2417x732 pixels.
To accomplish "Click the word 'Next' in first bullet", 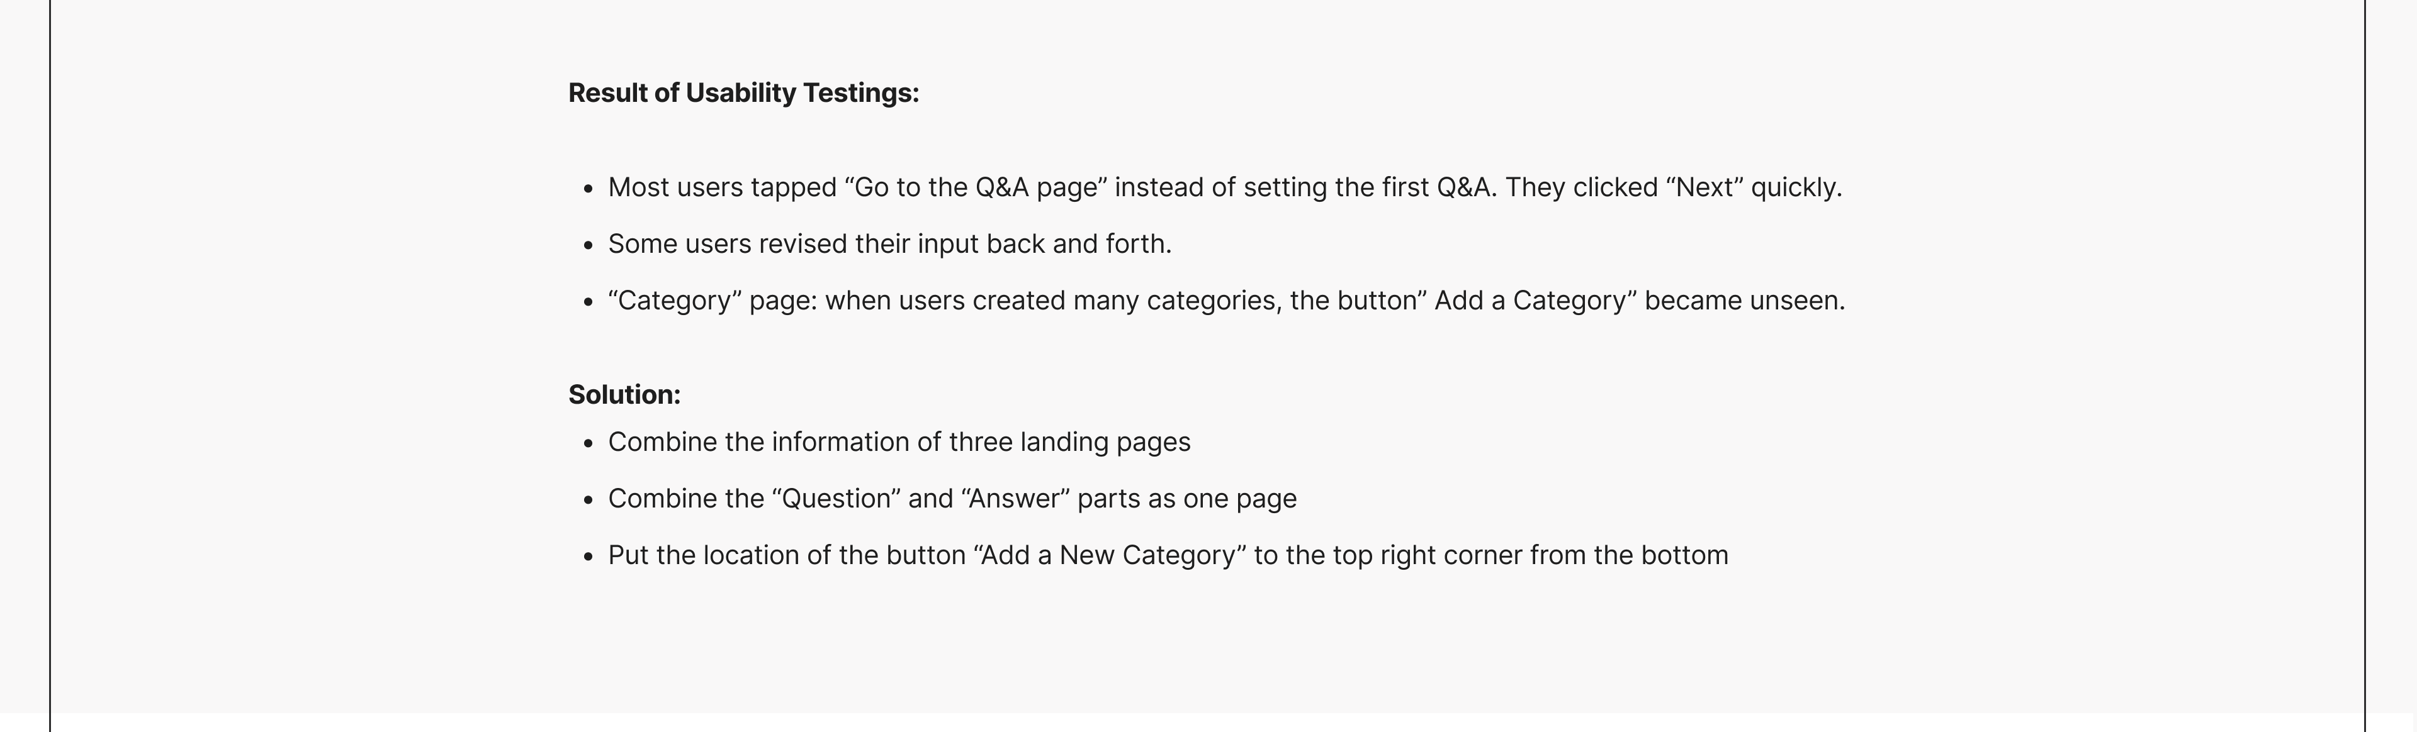I will point(1704,187).
